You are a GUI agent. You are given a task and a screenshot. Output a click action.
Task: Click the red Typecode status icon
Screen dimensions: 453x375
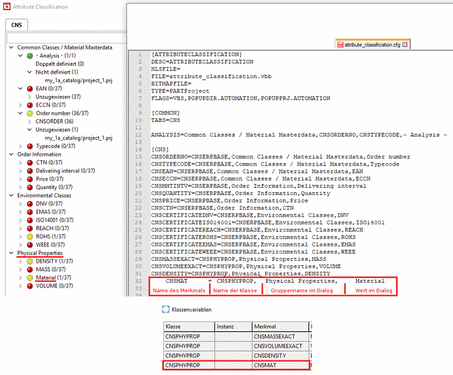(x=30, y=146)
